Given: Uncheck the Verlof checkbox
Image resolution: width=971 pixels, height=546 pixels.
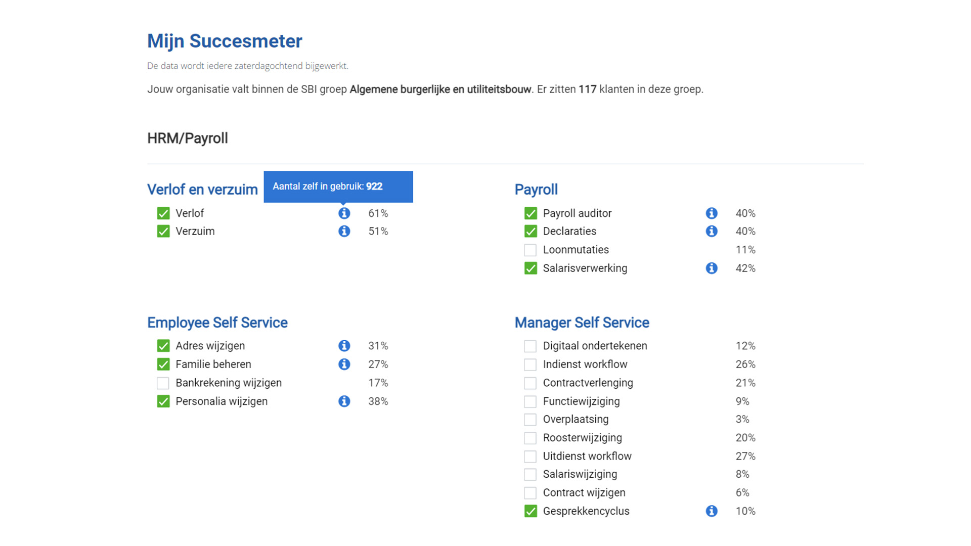Looking at the screenshot, I should pyautogui.click(x=163, y=213).
